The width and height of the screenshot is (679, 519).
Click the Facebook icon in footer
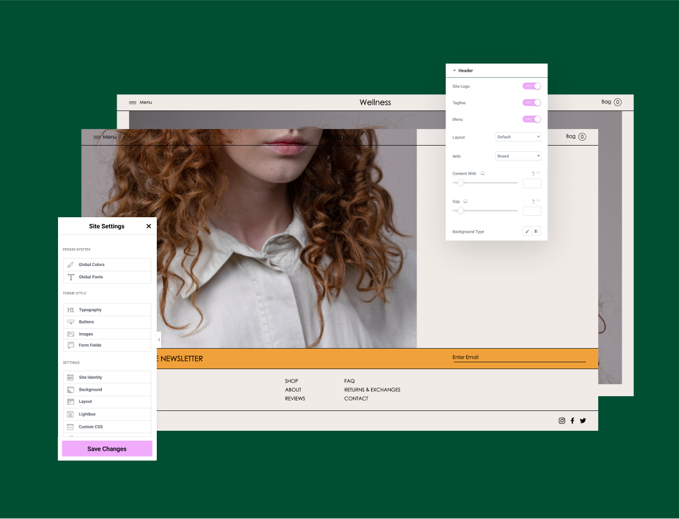(x=572, y=421)
